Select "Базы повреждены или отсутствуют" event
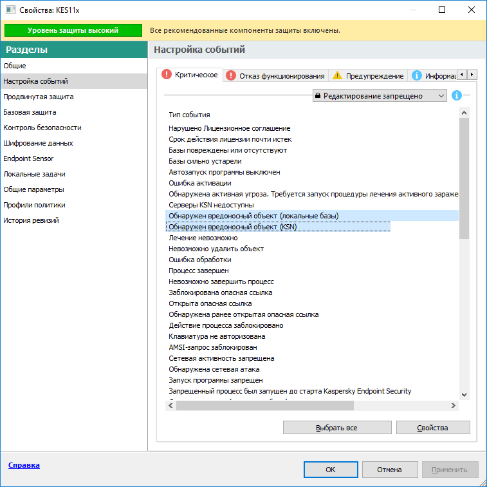Screen dimensions: 487x487 (x=312, y=150)
